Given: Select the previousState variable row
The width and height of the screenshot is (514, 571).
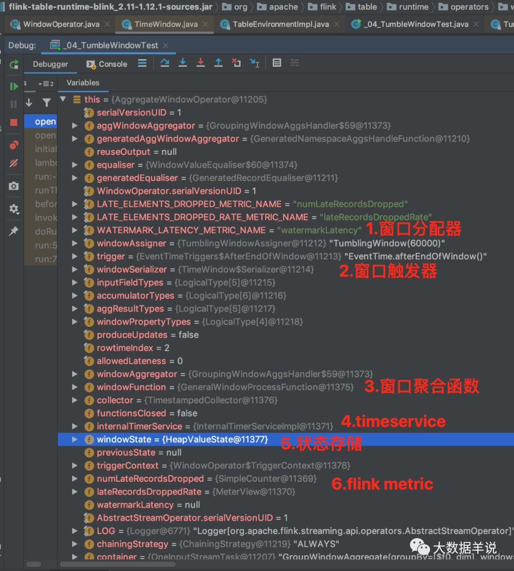Looking at the screenshot, I should (x=126, y=452).
